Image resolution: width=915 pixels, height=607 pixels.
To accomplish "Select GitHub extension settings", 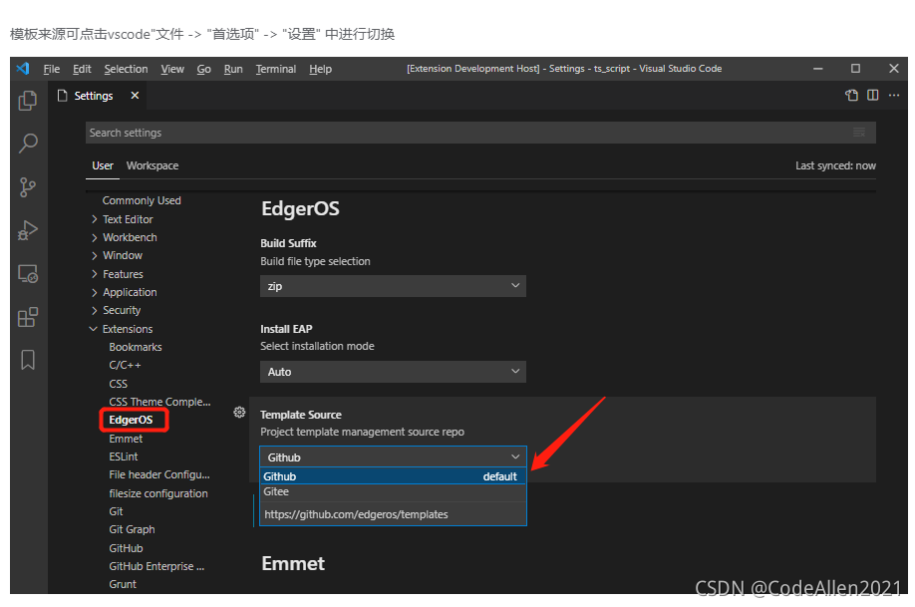I will pyautogui.click(x=126, y=548).
